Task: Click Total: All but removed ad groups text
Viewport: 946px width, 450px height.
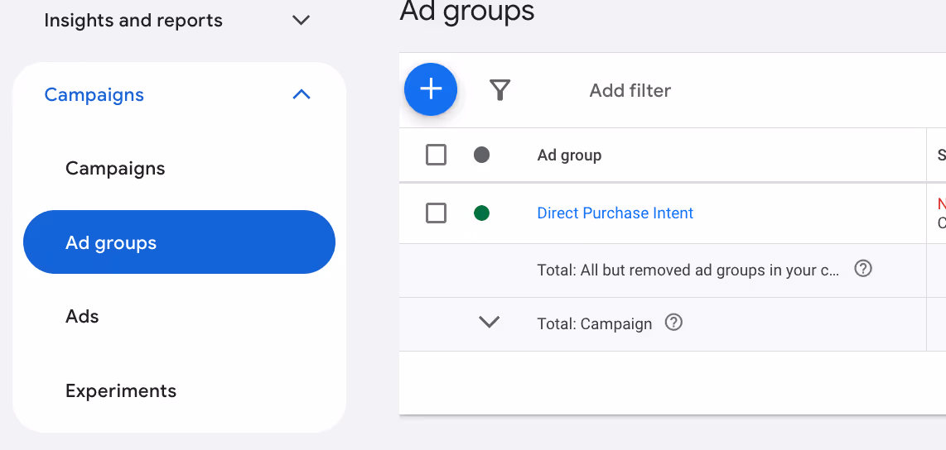Action: 688,270
